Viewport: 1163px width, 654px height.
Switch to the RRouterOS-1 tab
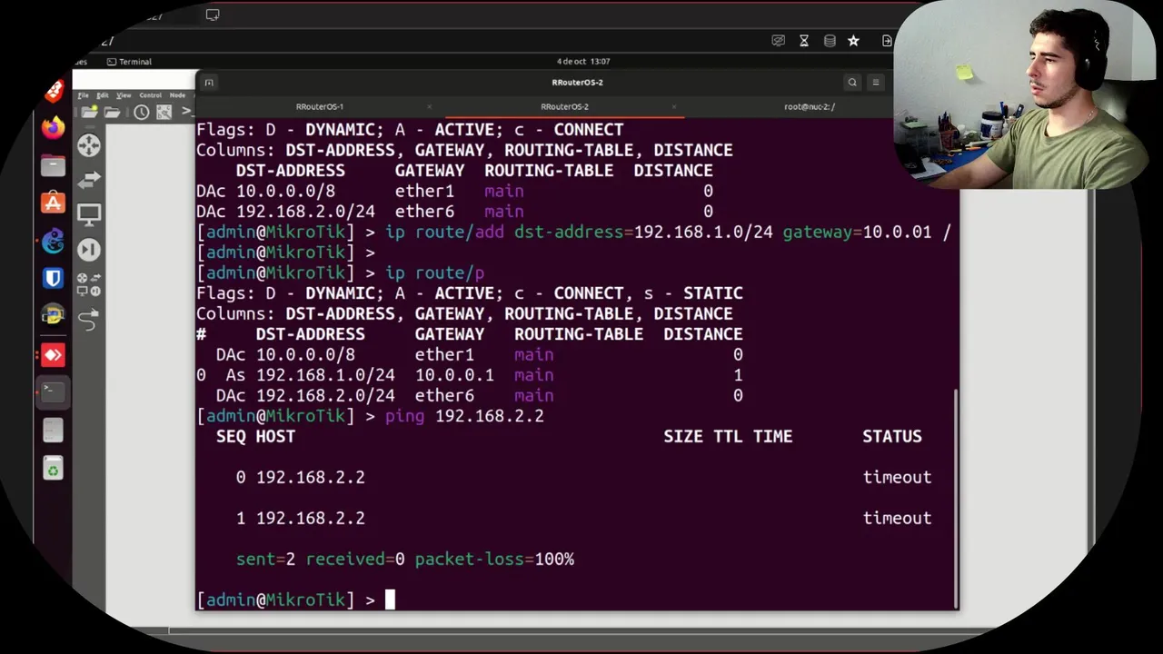coord(319,107)
